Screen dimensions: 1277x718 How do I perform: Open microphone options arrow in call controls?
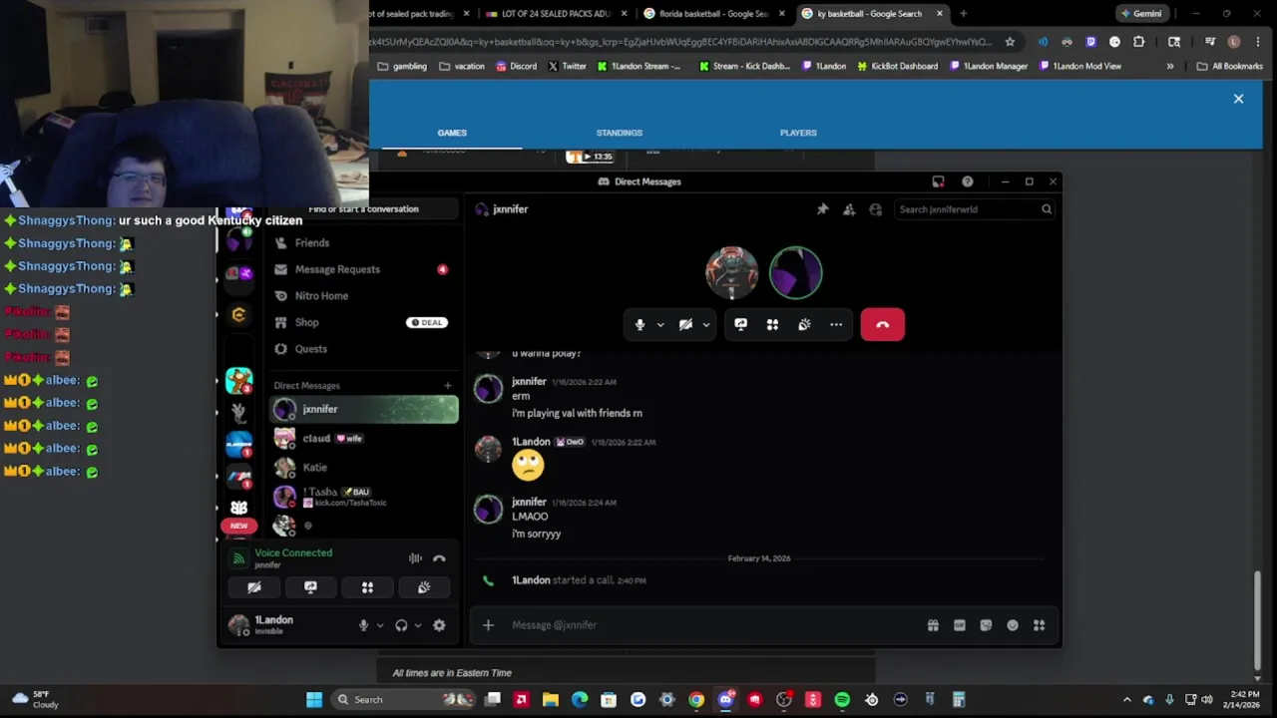[660, 324]
